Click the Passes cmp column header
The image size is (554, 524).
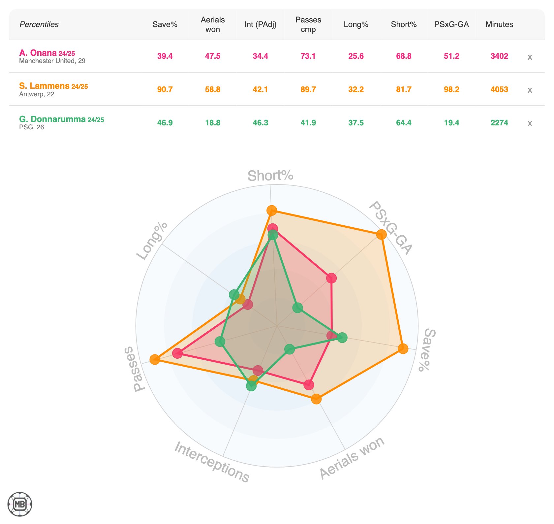tap(308, 24)
